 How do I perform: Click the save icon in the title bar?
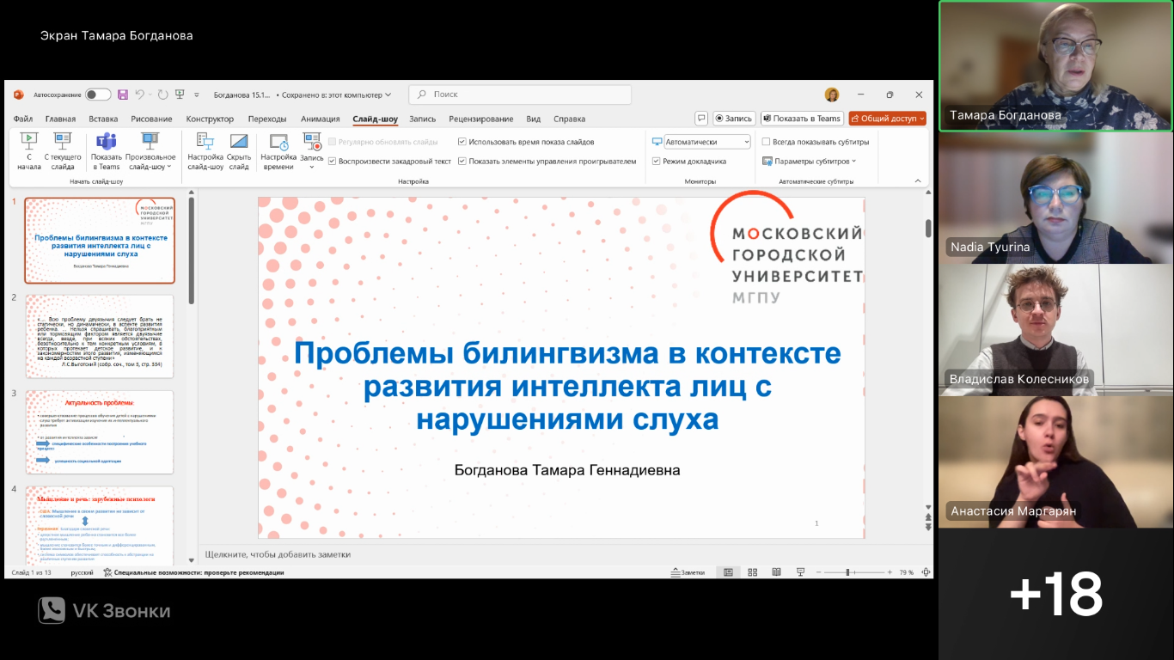pos(123,95)
